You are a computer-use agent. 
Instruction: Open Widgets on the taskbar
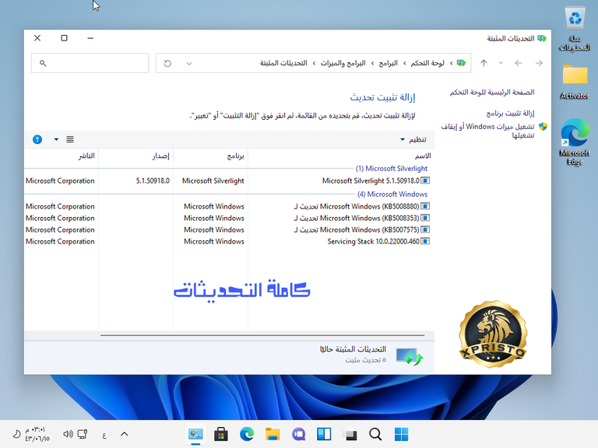pos(324,434)
